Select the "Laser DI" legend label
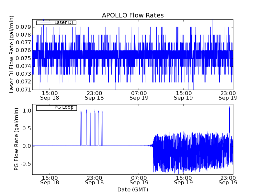 (64, 22)
